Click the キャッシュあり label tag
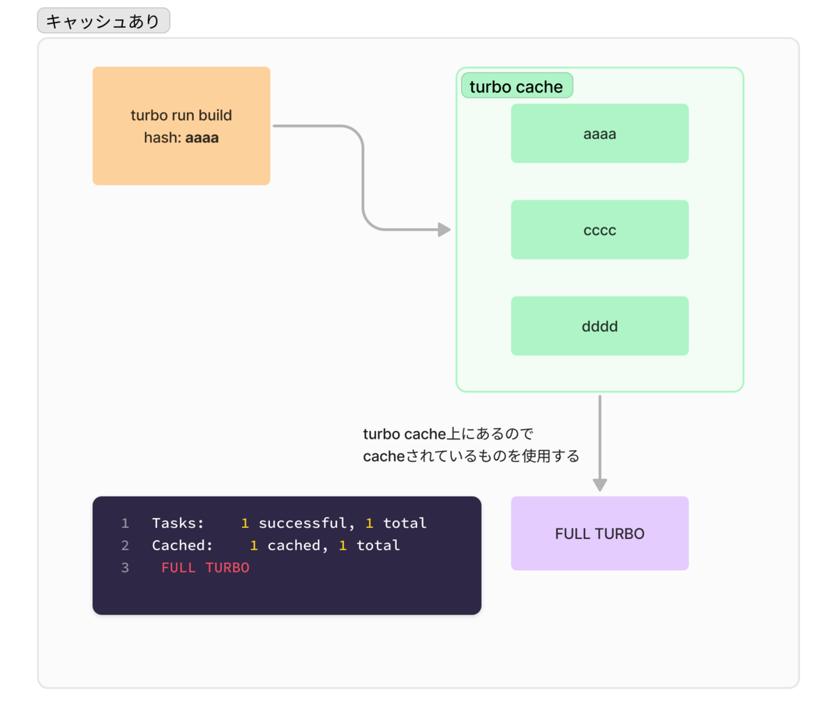This screenshot has width=837, height=726. [x=103, y=21]
